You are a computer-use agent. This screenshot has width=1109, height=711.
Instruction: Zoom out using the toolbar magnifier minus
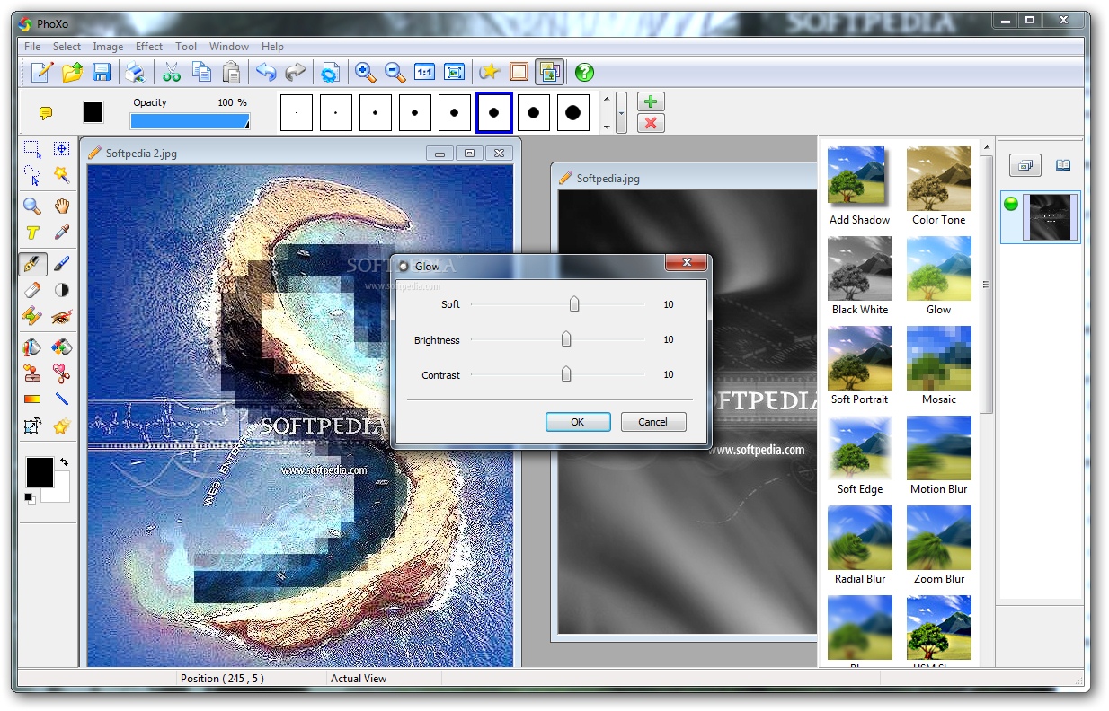click(395, 72)
